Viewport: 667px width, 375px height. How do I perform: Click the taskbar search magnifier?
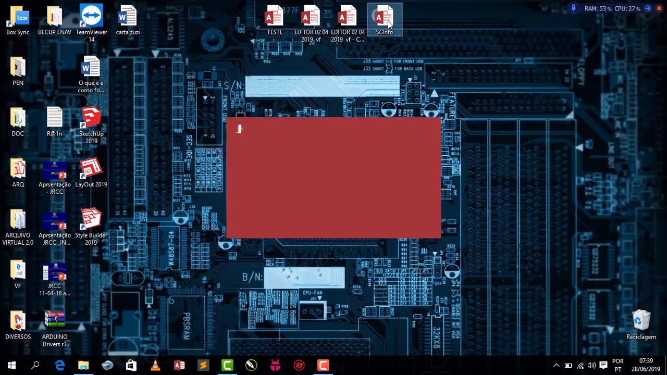pos(35,366)
